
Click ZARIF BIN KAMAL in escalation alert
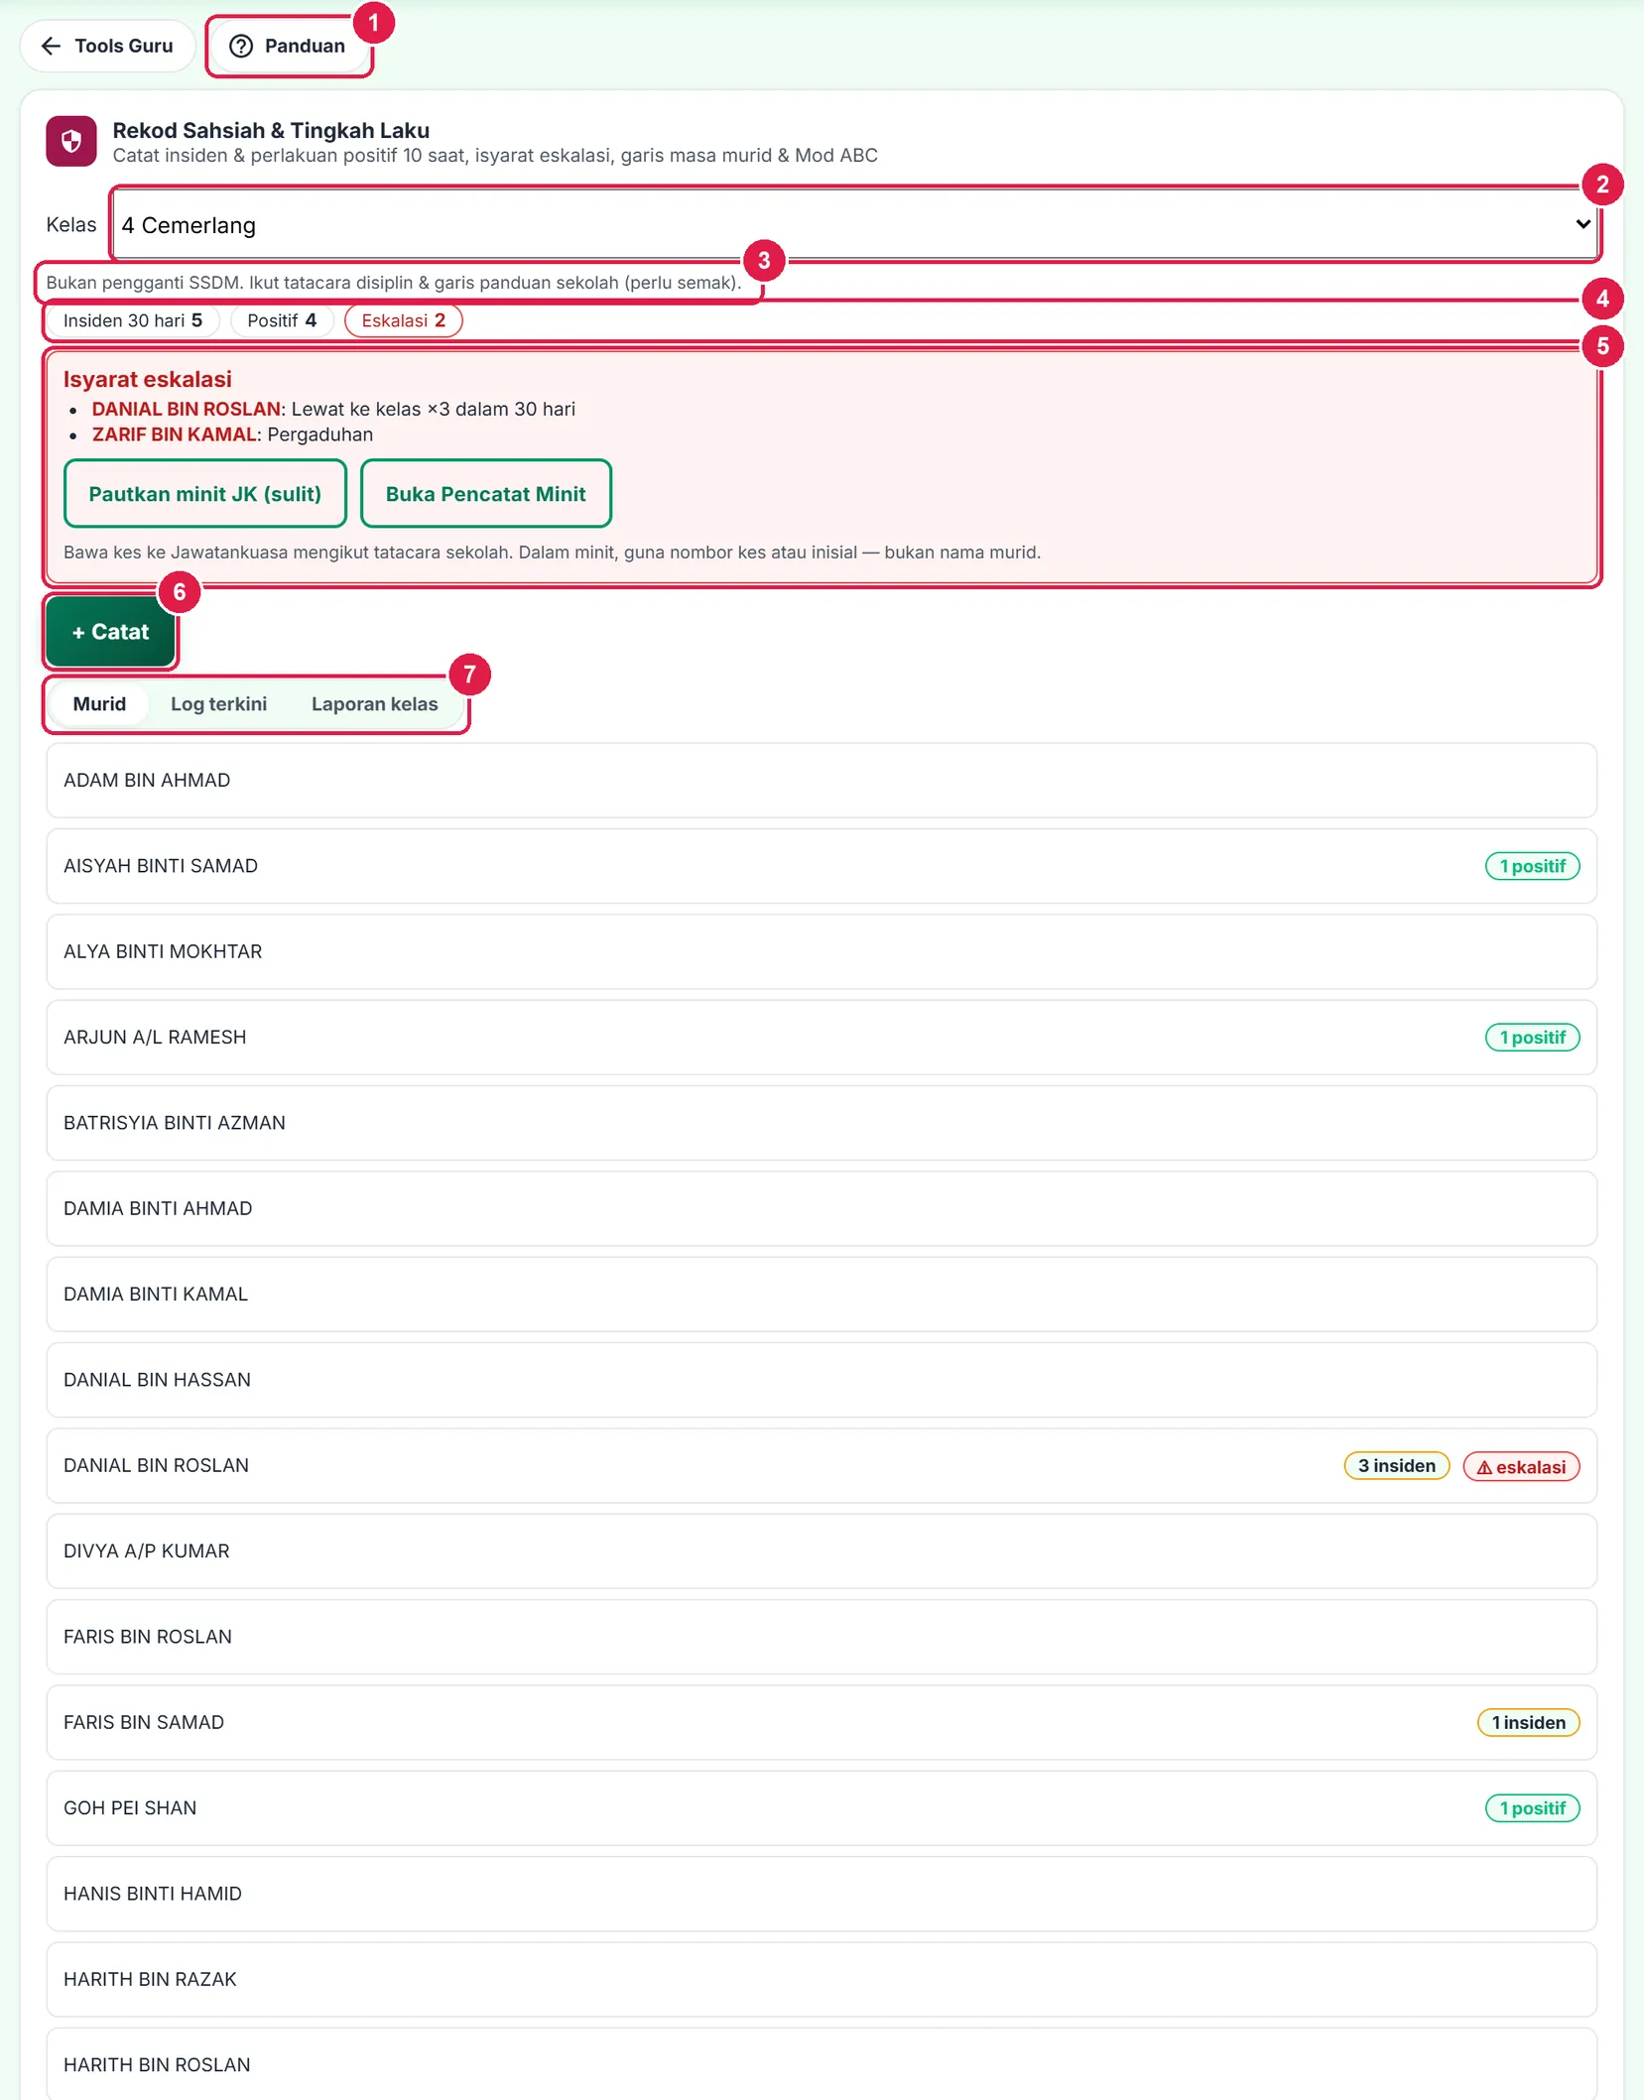coord(175,434)
